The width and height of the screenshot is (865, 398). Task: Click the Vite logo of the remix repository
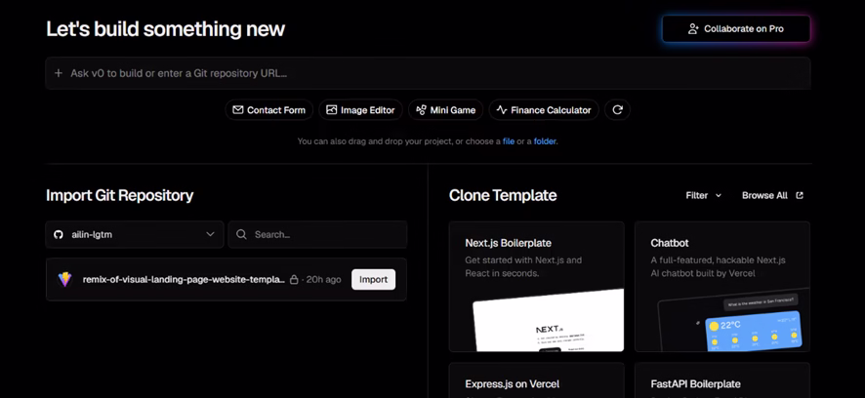[64, 279]
